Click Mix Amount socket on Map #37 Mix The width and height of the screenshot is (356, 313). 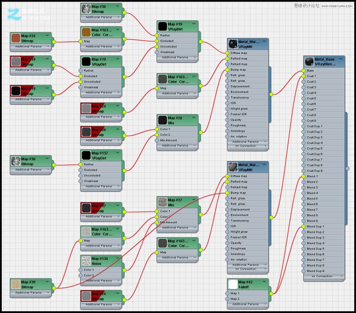click(x=157, y=223)
